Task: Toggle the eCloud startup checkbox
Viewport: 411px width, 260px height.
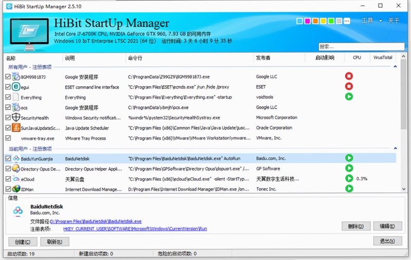Action: coord(8,179)
